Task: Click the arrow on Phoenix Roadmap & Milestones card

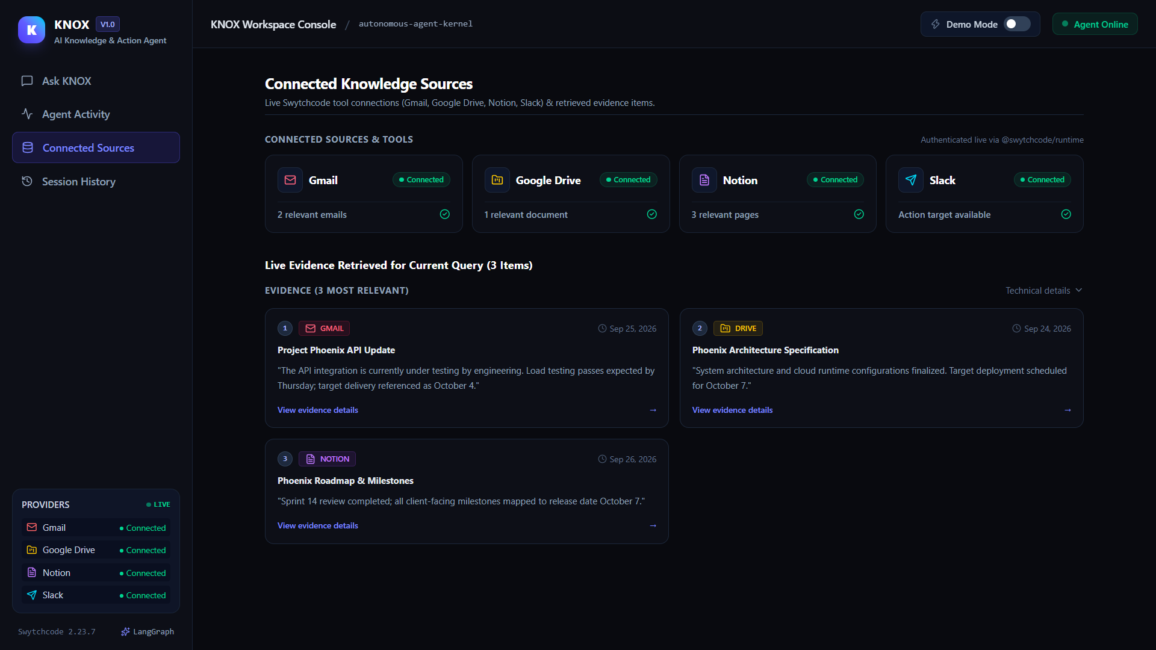Action: tap(653, 525)
